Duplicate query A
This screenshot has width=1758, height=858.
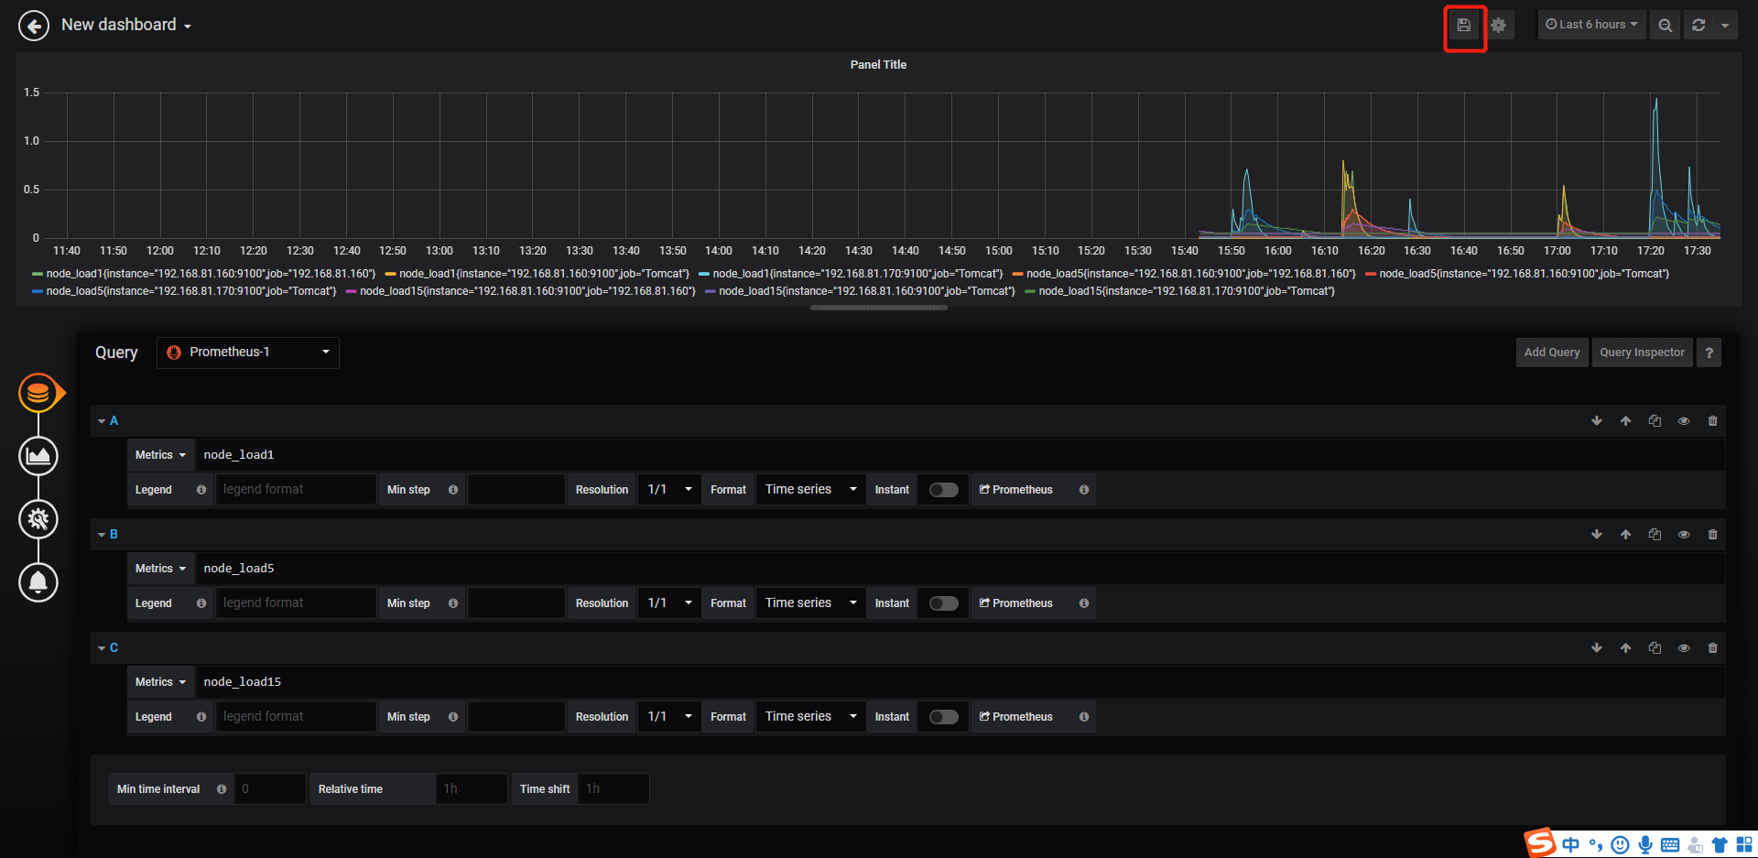pyautogui.click(x=1655, y=421)
